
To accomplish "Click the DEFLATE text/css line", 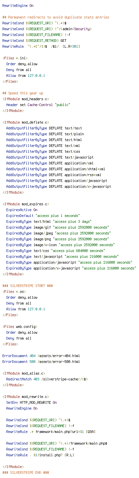I will coord(43,151).
